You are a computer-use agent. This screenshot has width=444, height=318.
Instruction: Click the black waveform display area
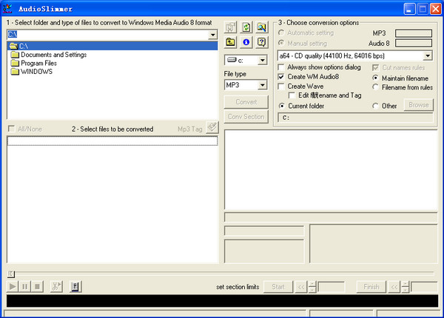(x=222, y=301)
